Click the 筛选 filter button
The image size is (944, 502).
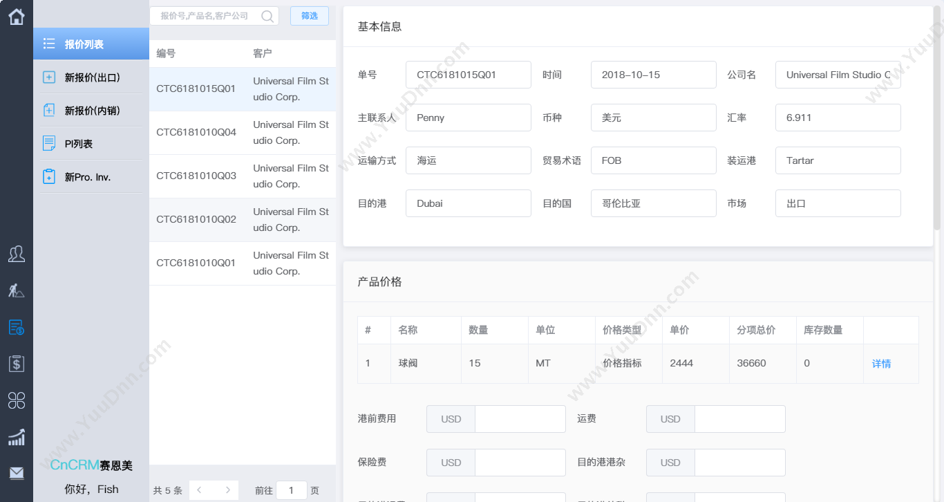310,16
